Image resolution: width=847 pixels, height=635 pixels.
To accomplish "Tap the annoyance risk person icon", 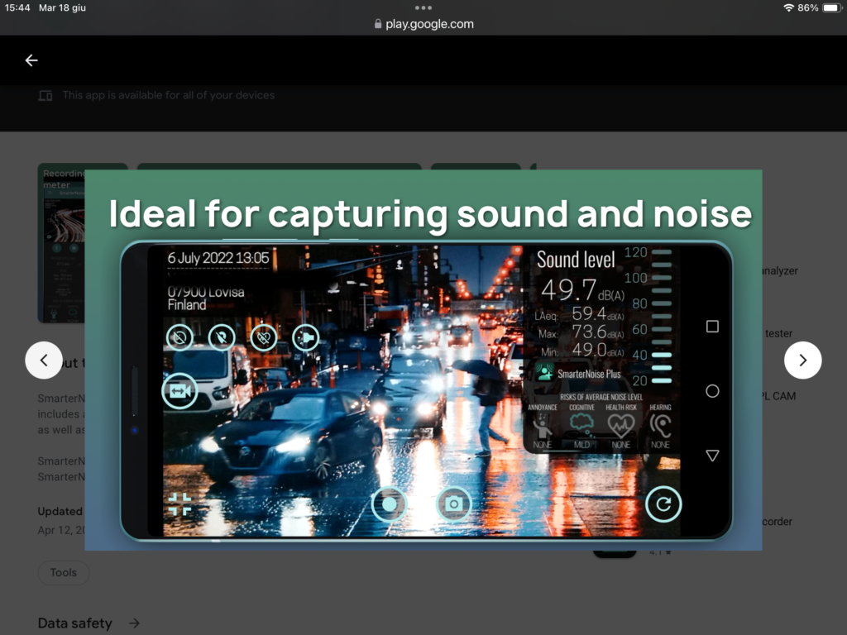I will [543, 427].
